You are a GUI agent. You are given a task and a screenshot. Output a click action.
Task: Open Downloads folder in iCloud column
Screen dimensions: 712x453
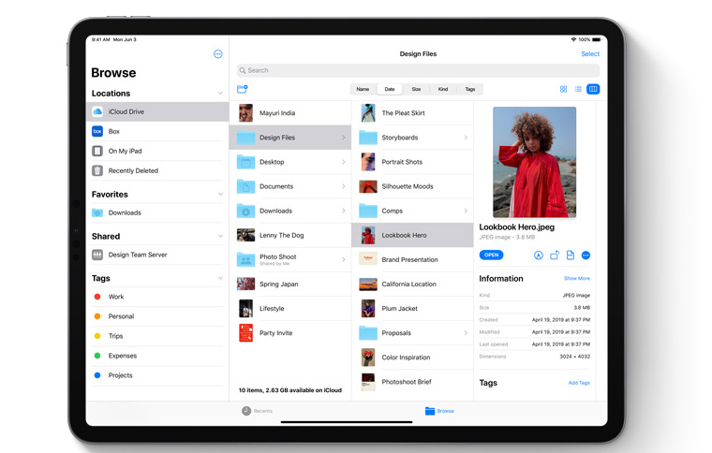click(290, 211)
